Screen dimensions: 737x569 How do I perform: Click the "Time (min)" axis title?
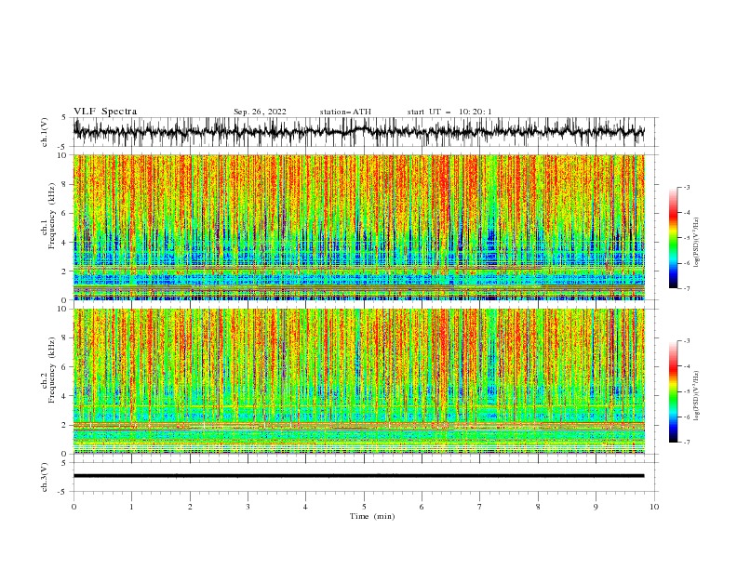tap(372, 516)
